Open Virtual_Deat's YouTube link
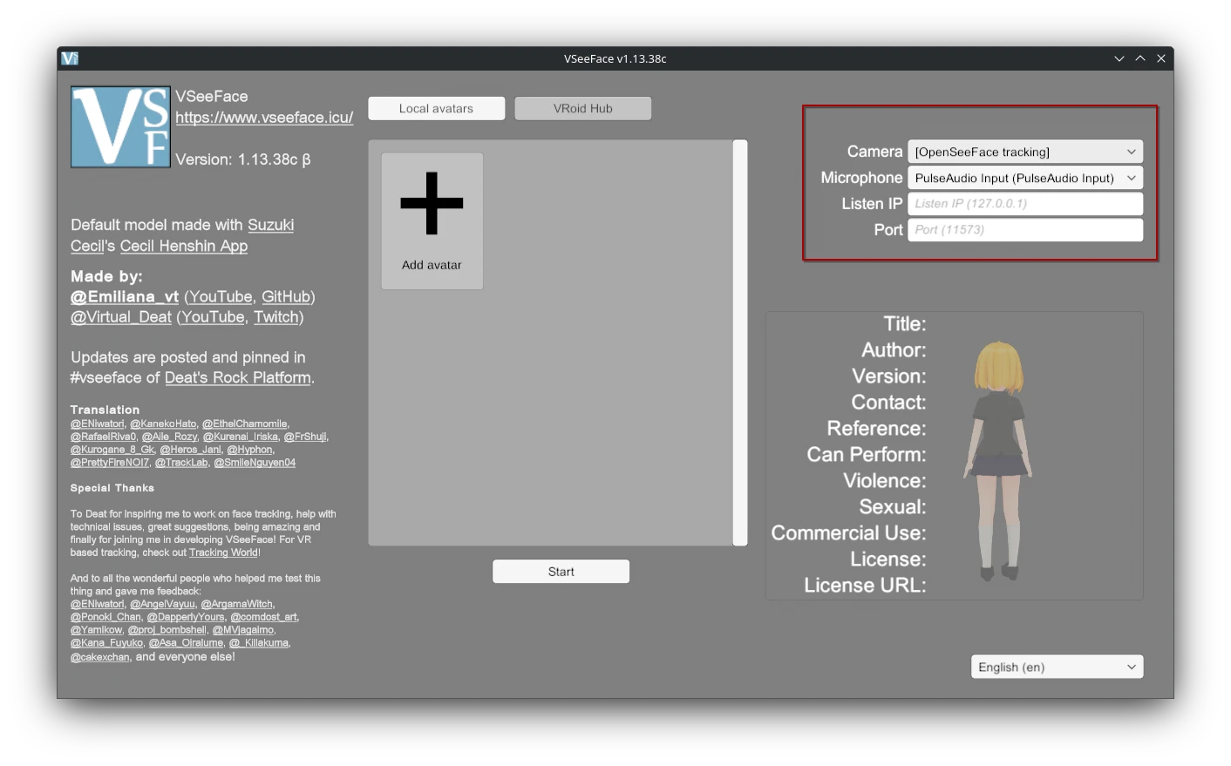The height and width of the screenshot is (766, 1231). pyautogui.click(x=213, y=317)
